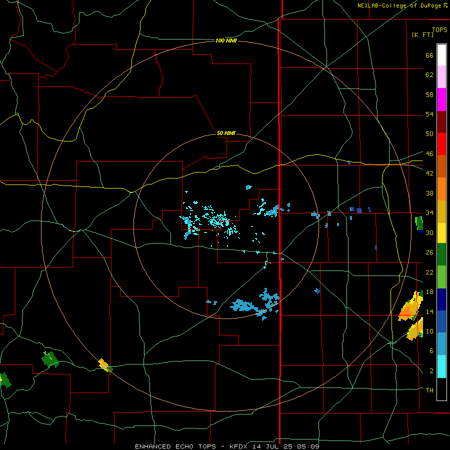The width and height of the screenshot is (450, 450).
Task: Pick the dark green legend color block
Action: pyautogui.click(x=441, y=254)
